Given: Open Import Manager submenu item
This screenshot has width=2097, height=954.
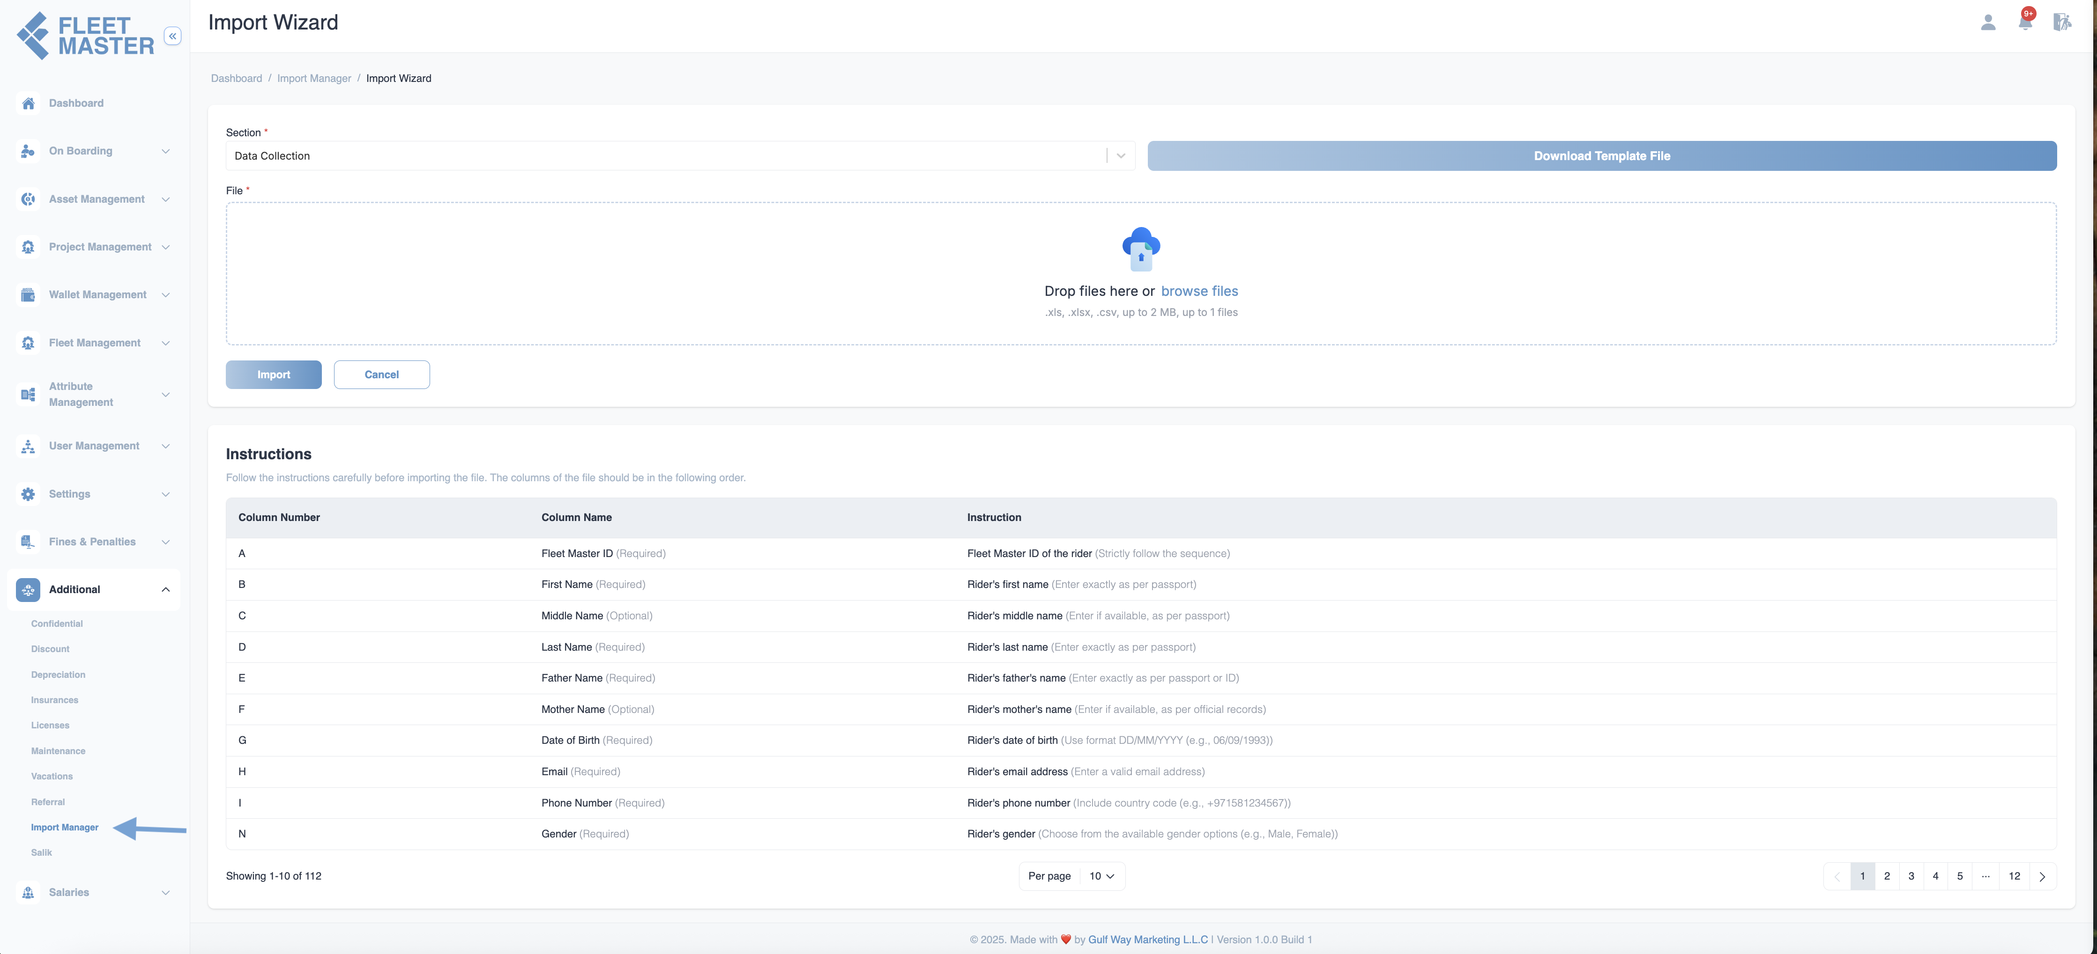Looking at the screenshot, I should point(65,828).
